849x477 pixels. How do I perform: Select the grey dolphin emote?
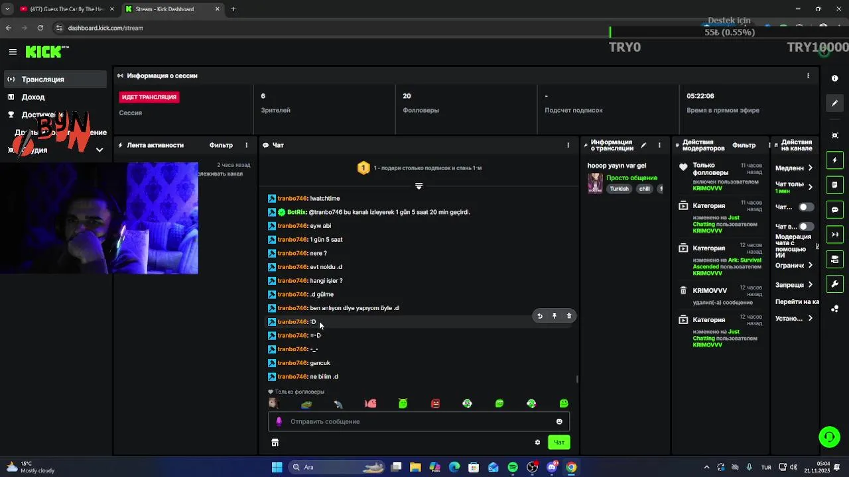click(338, 403)
